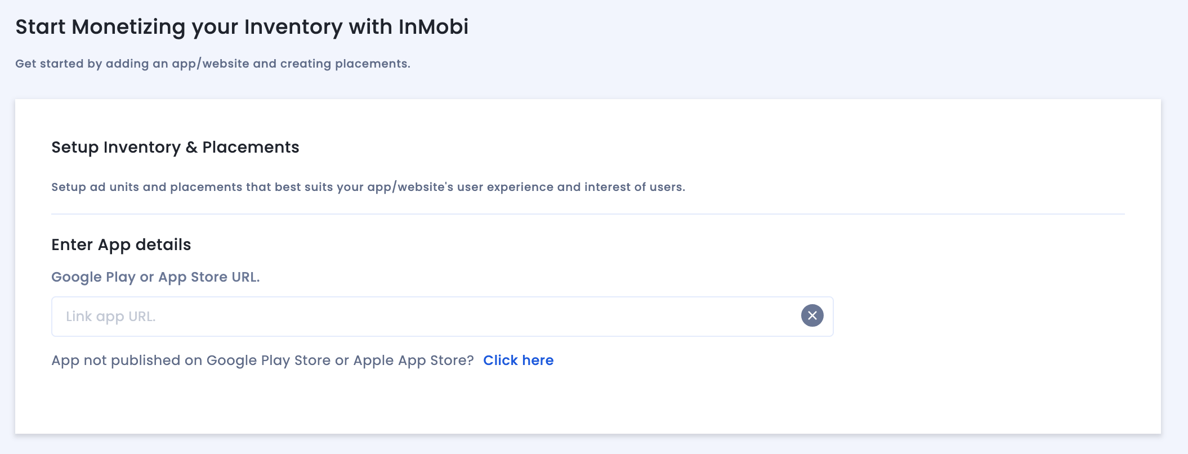Click the 'Setup ad units and placements' description
This screenshot has height=454, width=1188.
pyautogui.click(x=368, y=187)
